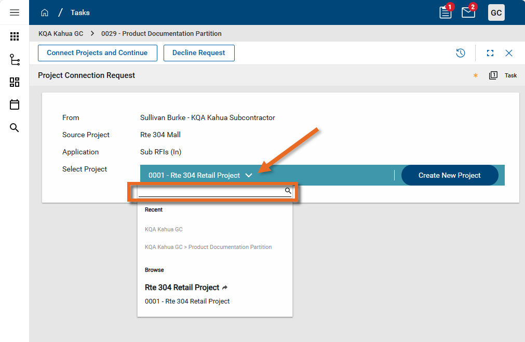The image size is (525, 342).
Task: Open the hamburger navigation menu
Action: pyautogui.click(x=15, y=12)
